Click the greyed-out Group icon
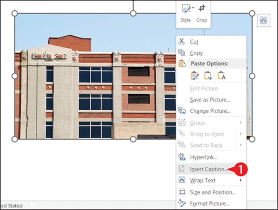 pyautogui.click(x=182, y=122)
